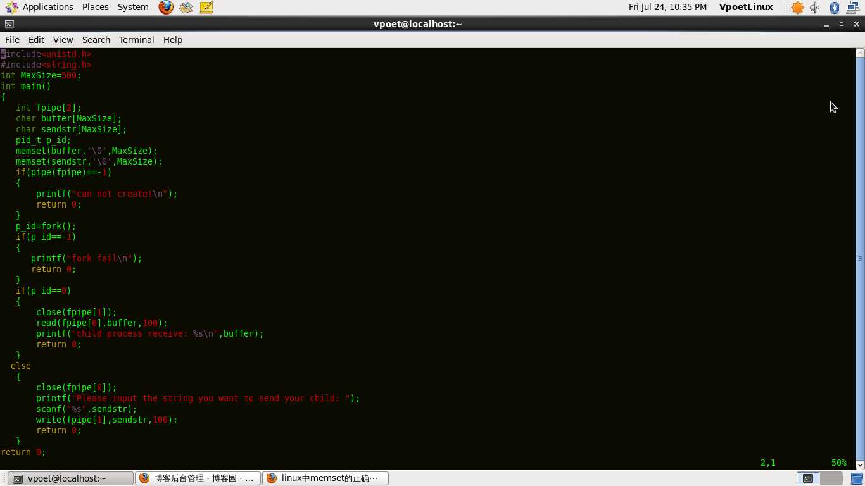Open the terminal Search menu
Viewport: 865px width, 486px height.
coord(96,39)
